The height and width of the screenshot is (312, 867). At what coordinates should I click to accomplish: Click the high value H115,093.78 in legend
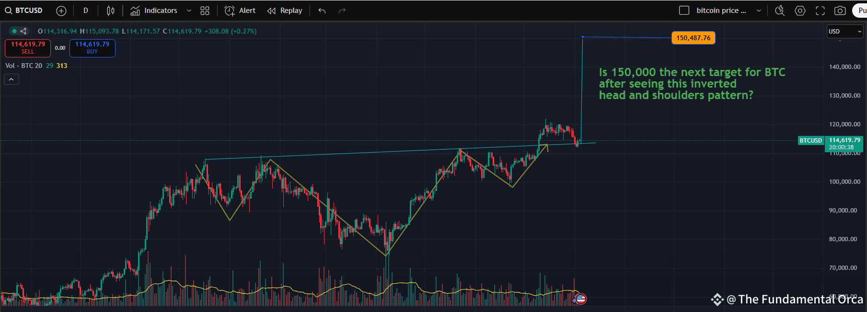[x=99, y=31]
